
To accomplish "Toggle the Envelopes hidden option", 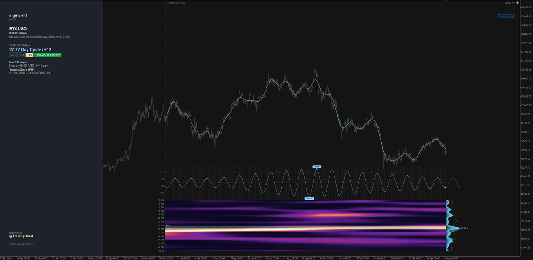I will click(x=506, y=17).
